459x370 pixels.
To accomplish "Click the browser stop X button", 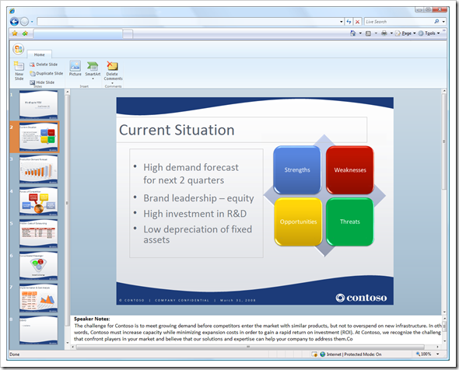I will click(357, 22).
